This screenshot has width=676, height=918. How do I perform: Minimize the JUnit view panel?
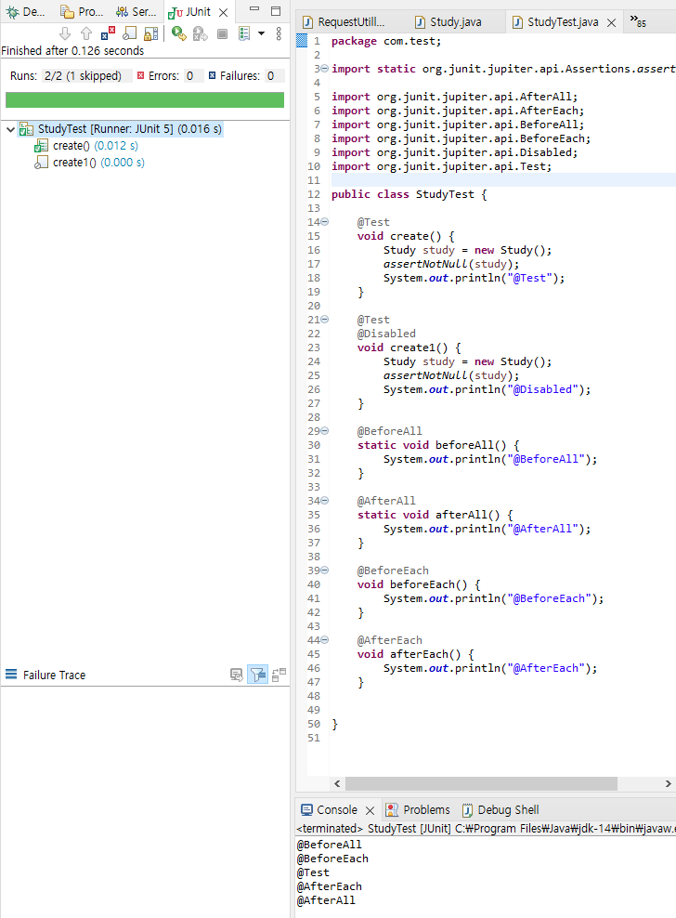[x=254, y=10]
